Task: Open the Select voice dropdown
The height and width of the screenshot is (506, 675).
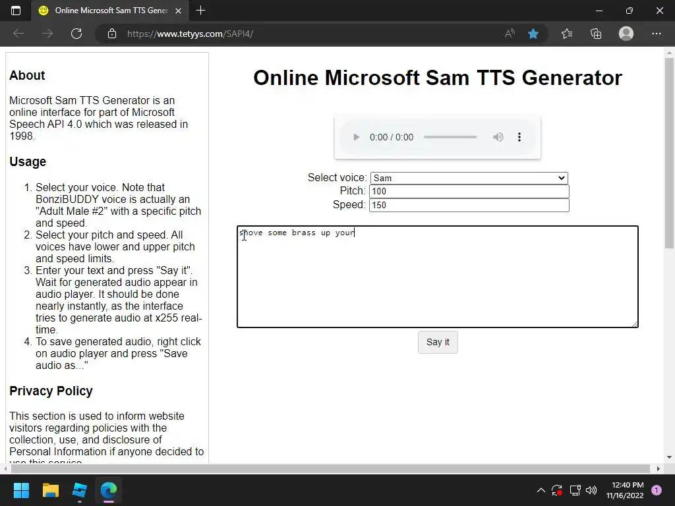Action: pos(469,178)
